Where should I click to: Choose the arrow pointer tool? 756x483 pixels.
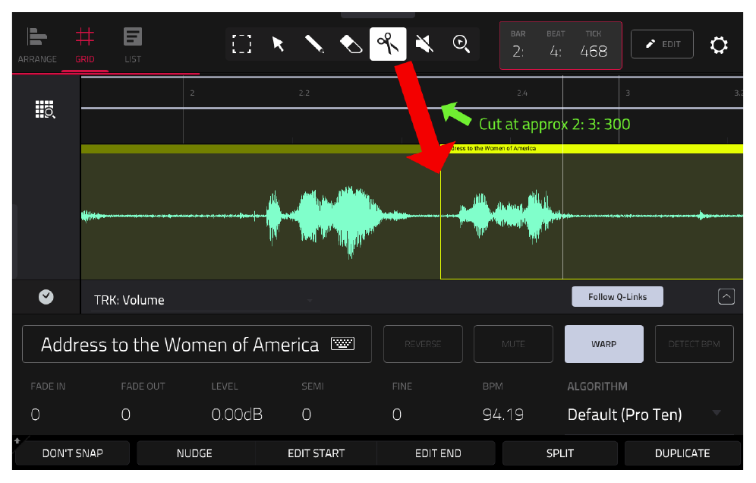coord(279,44)
